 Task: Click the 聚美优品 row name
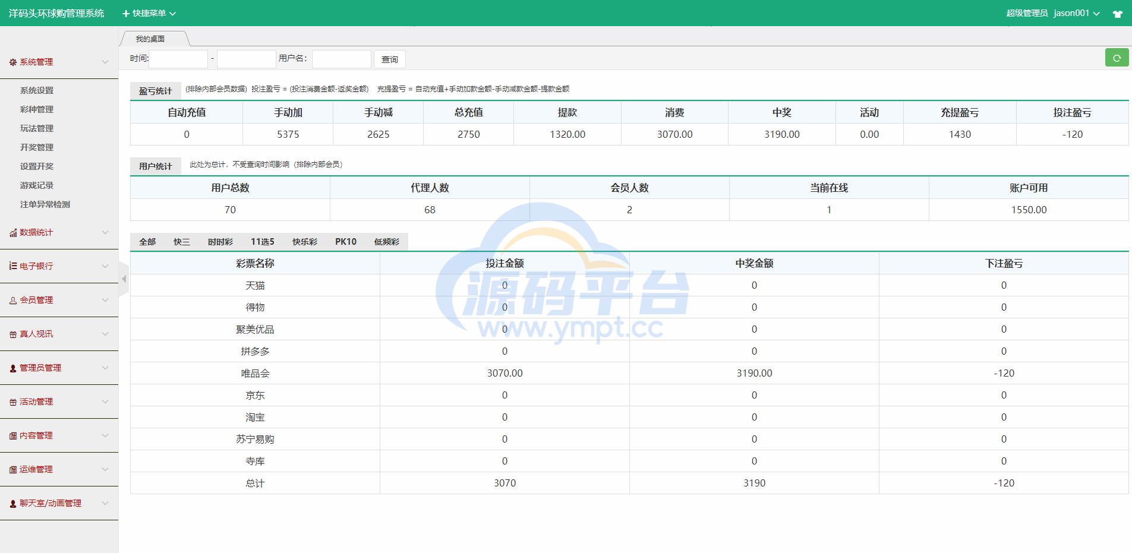[255, 329]
